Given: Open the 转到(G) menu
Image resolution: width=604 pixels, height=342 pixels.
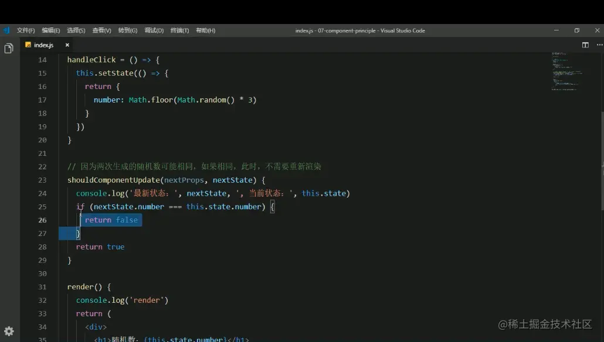Looking at the screenshot, I should (127, 30).
